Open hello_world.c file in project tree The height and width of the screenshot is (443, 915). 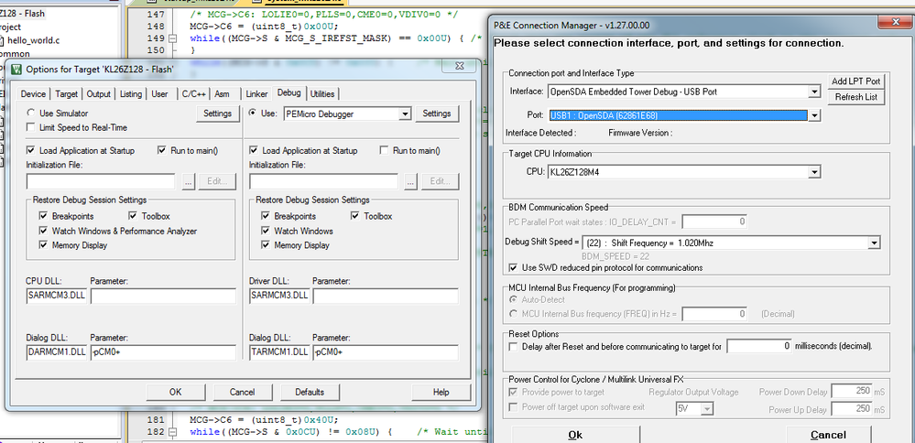tap(33, 41)
